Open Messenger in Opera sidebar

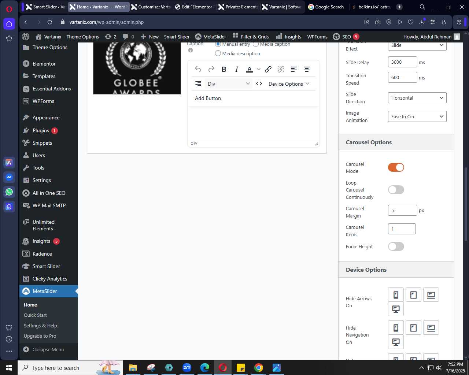coord(9,177)
